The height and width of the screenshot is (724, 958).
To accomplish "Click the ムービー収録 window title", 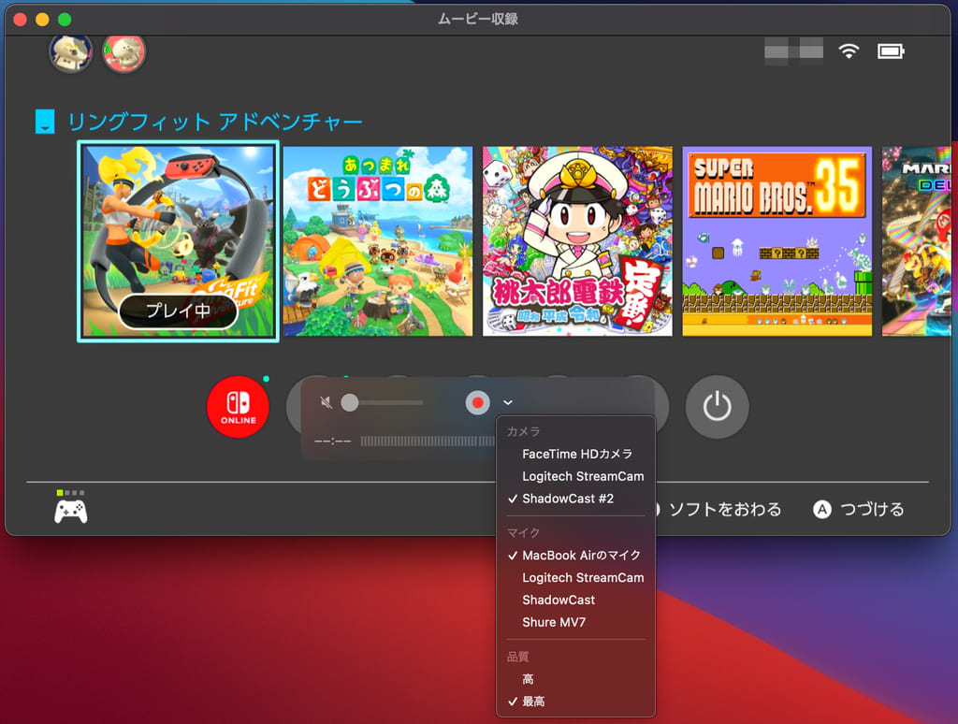I will tap(478, 19).
